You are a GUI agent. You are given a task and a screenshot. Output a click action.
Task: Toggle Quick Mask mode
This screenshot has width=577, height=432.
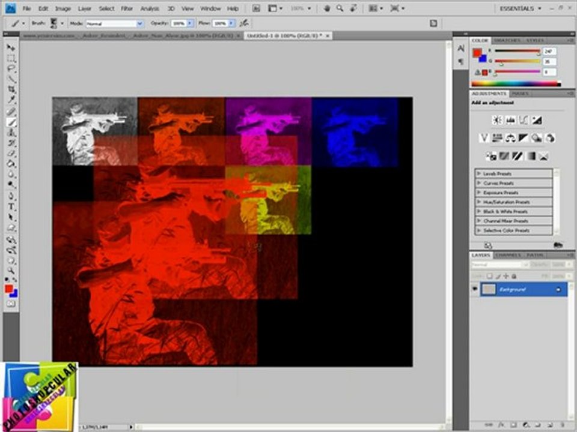coord(11,304)
